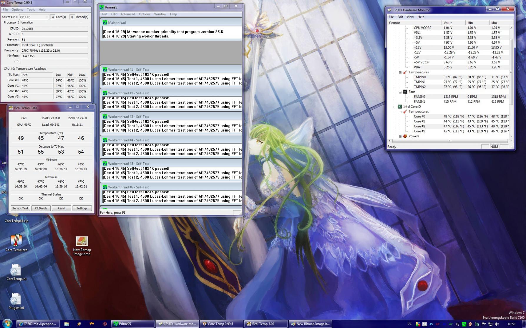Click the thermometer icon beside the mainboard Temperatures node
526x328 pixels.
[x=405, y=72]
